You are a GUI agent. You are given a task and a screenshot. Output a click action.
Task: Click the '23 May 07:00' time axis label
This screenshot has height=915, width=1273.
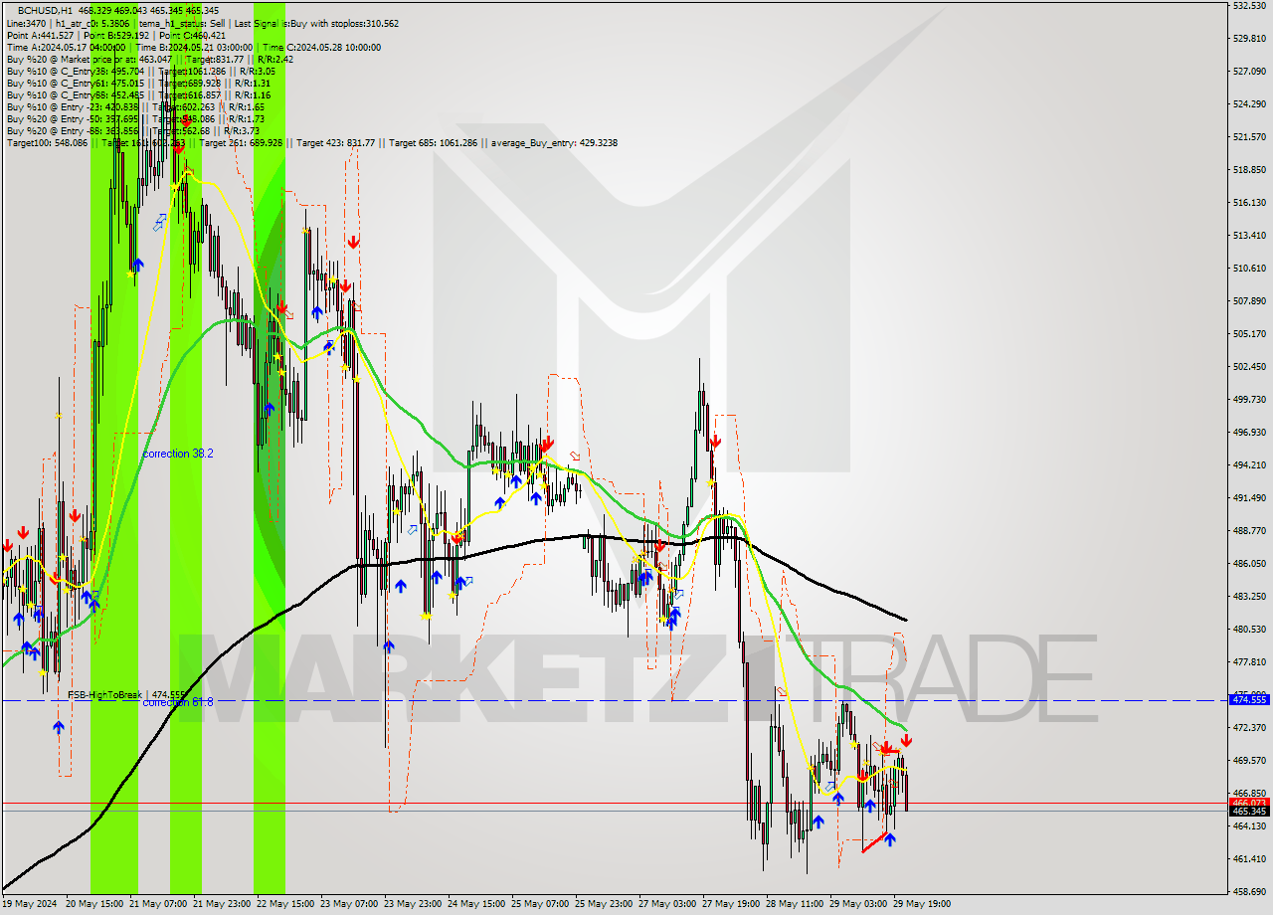pos(349,904)
